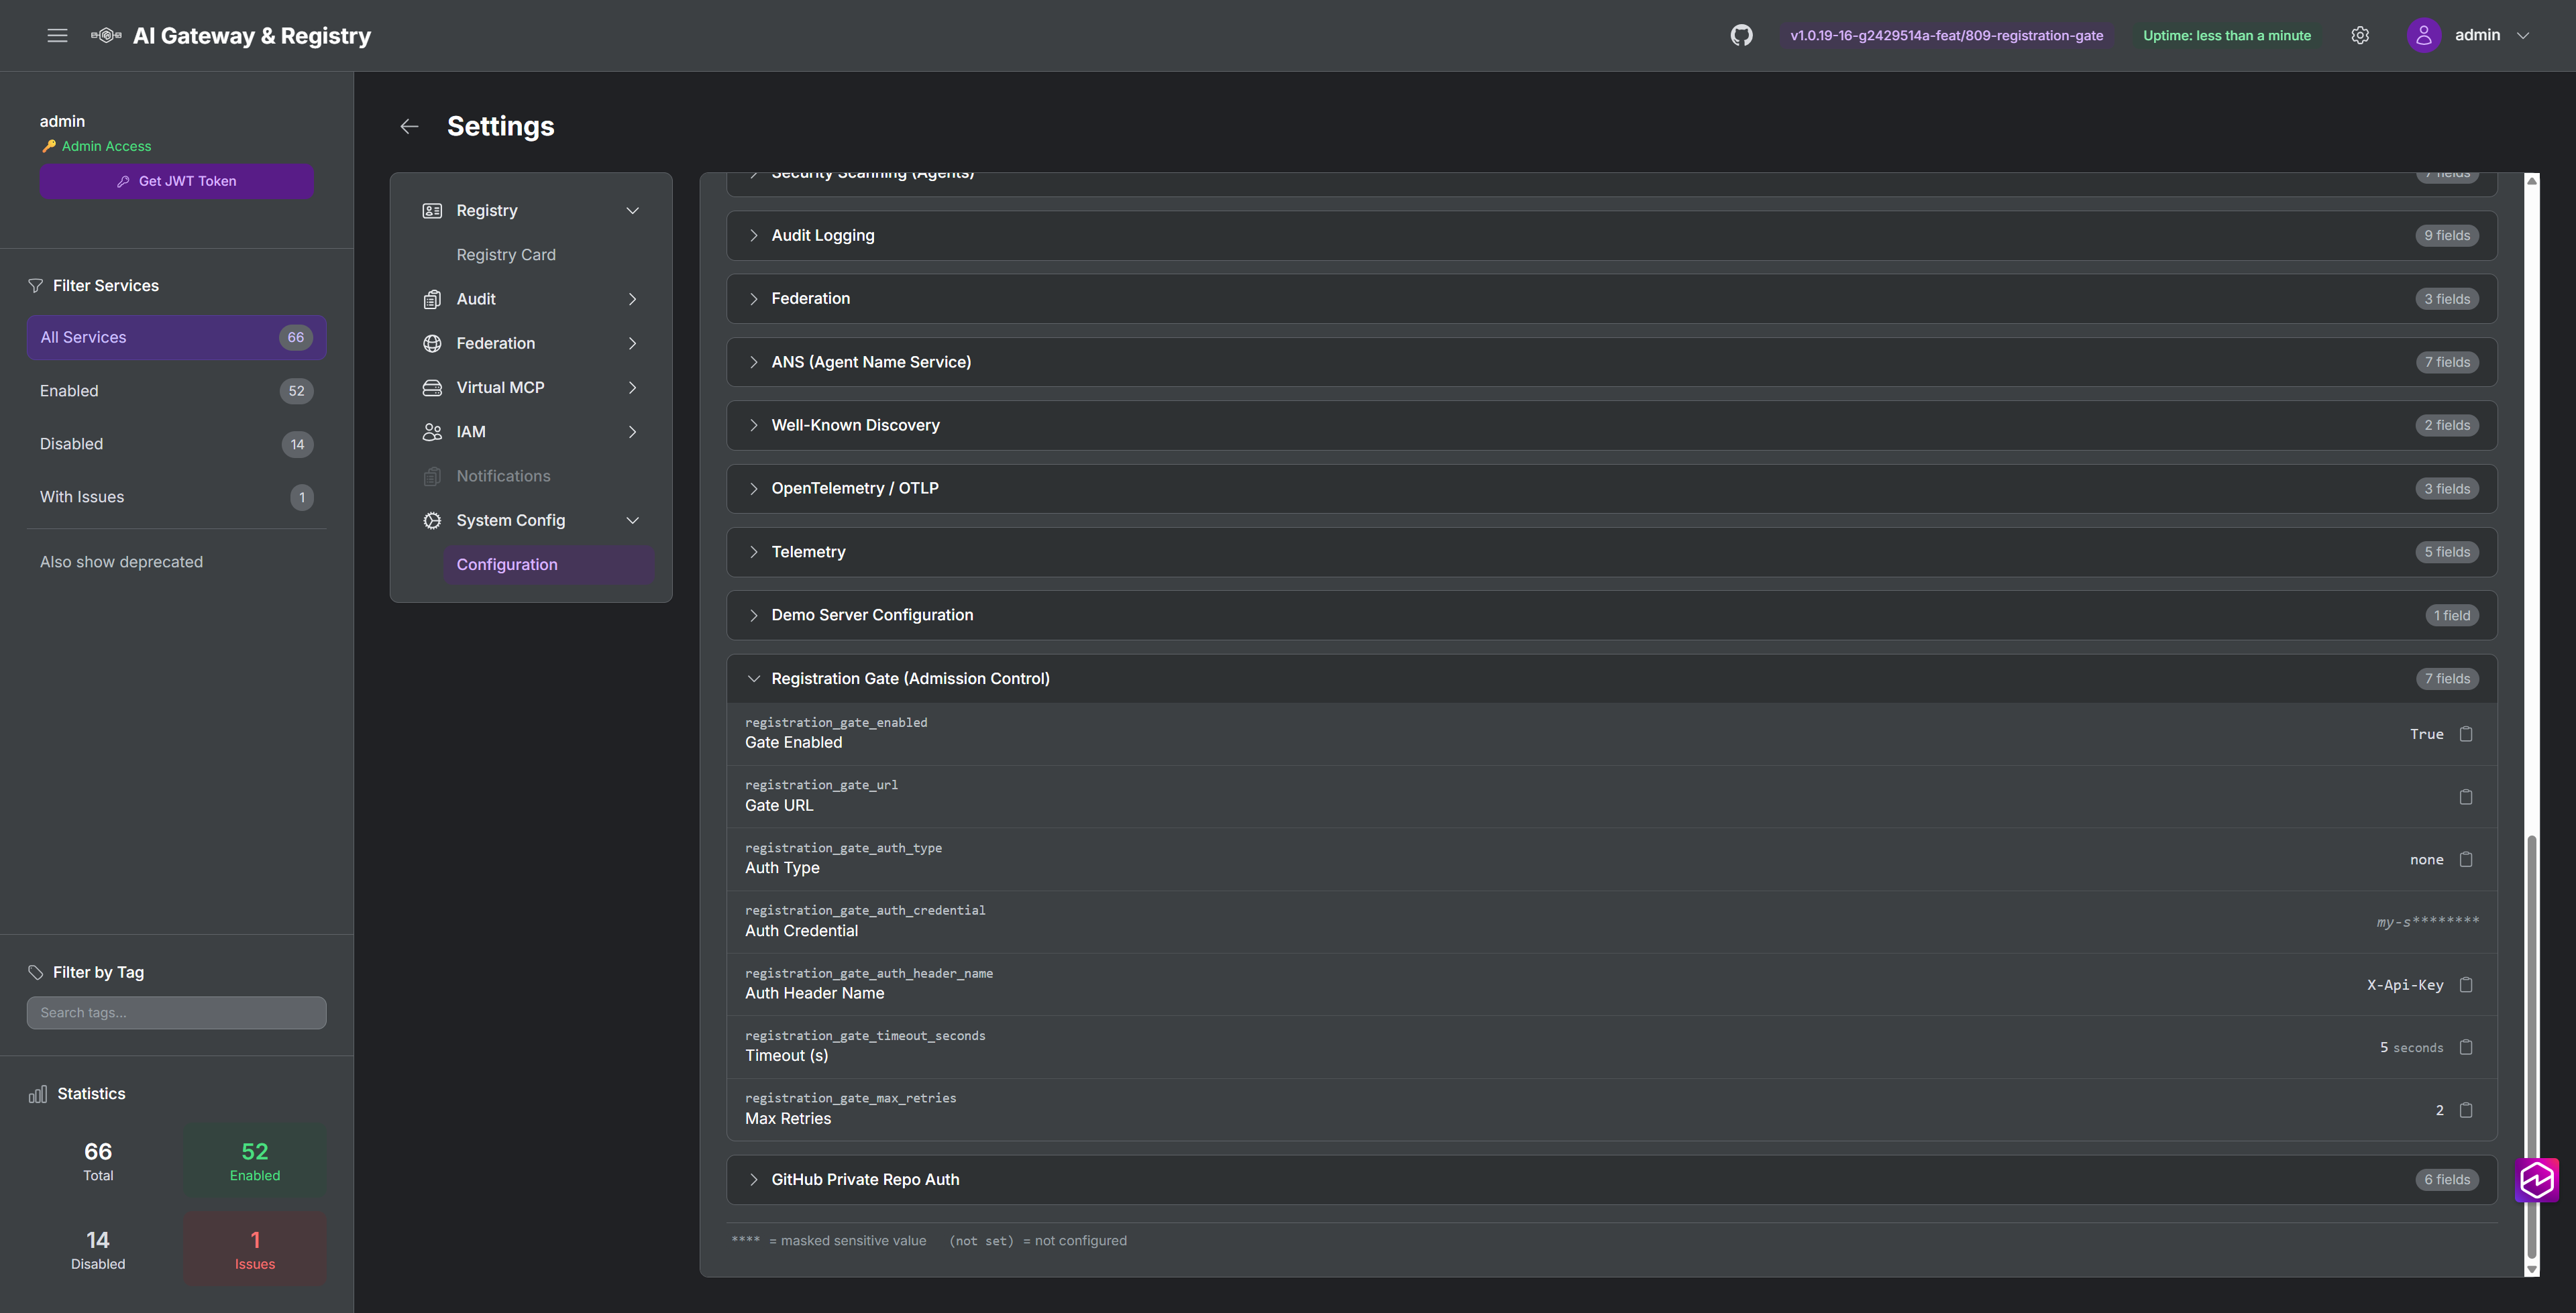
Task: Click the 14 Disabled statistics card
Action: coord(98,1249)
